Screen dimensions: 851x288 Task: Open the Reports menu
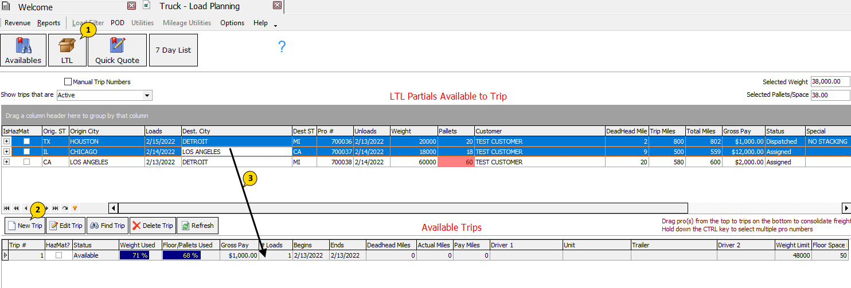coord(49,23)
